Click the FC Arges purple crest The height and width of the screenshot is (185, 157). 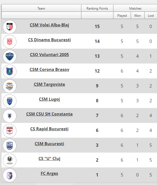10,175
